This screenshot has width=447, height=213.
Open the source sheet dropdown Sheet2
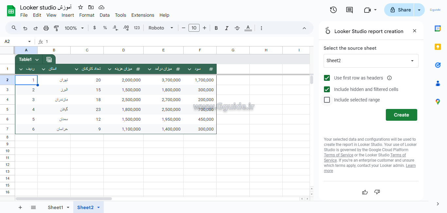(x=371, y=61)
